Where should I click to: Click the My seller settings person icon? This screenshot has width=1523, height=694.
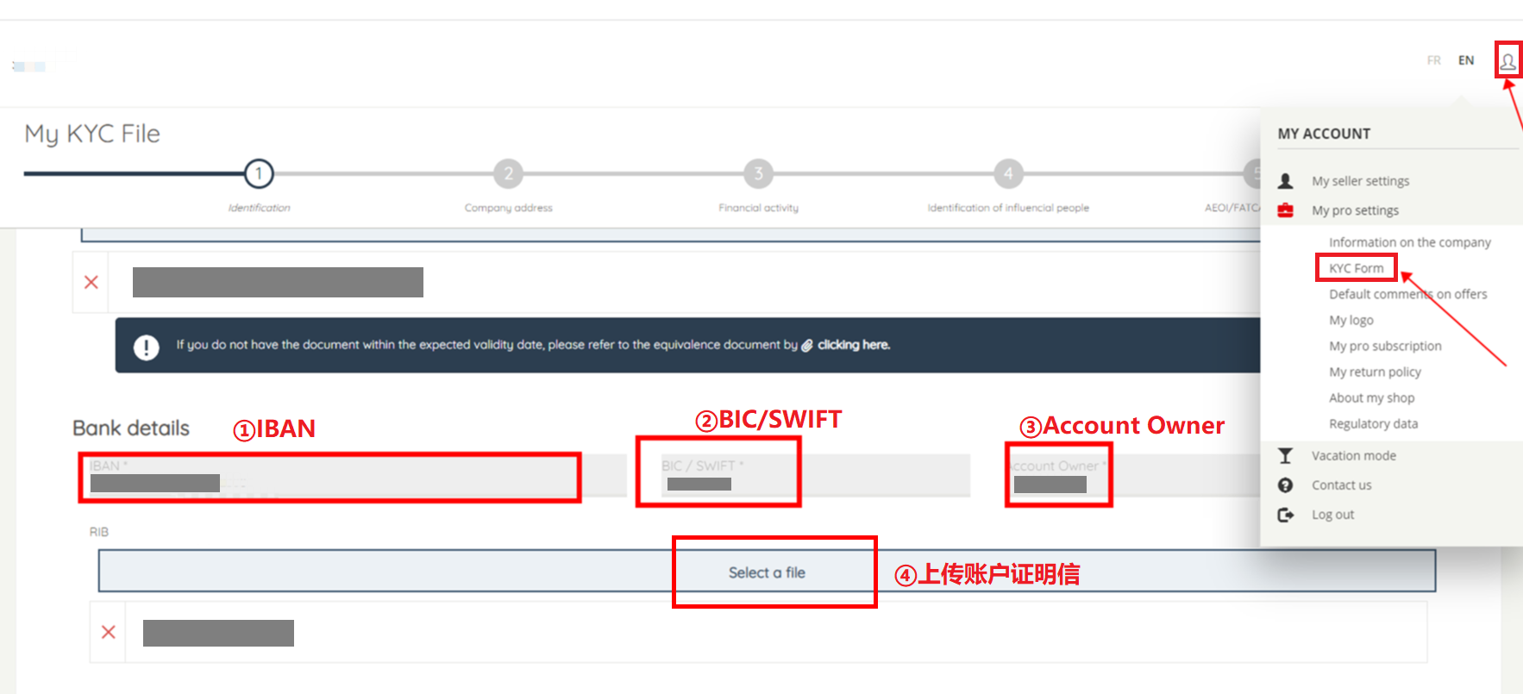click(1285, 181)
